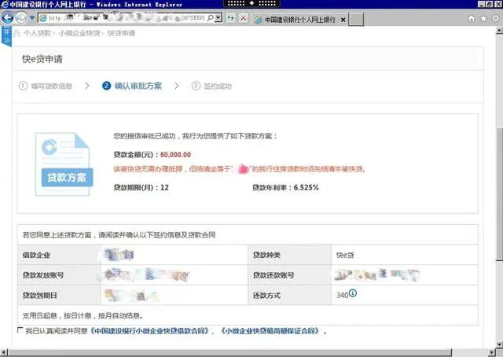The width and height of the screenshot is (503, 357).
Task: Click inside the address bar URL field
Action: pyautogui.click(x=125, y=18)
